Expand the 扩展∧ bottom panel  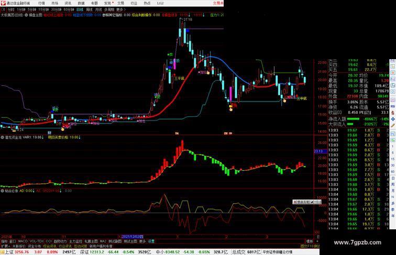click(5, 246)
